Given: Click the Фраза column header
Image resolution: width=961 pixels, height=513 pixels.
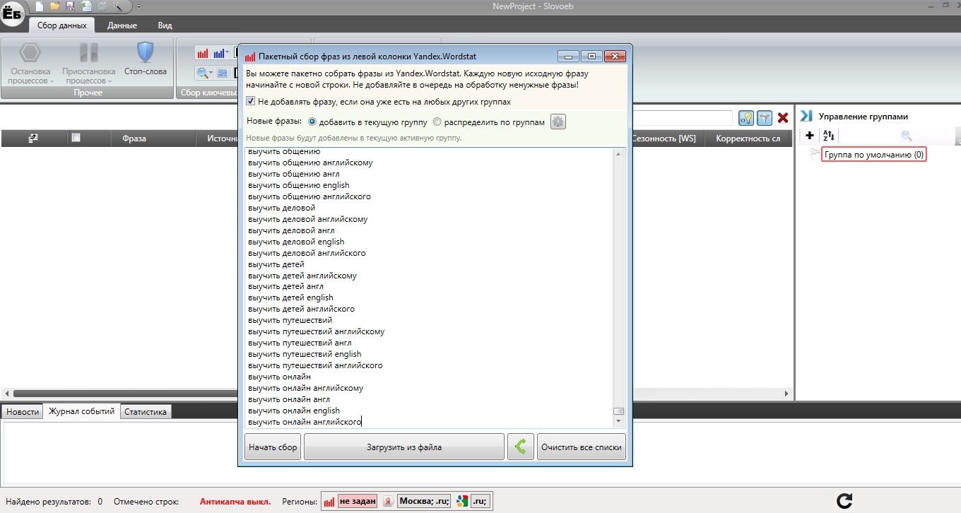Looking at the screenshot, I should [134, 138].
